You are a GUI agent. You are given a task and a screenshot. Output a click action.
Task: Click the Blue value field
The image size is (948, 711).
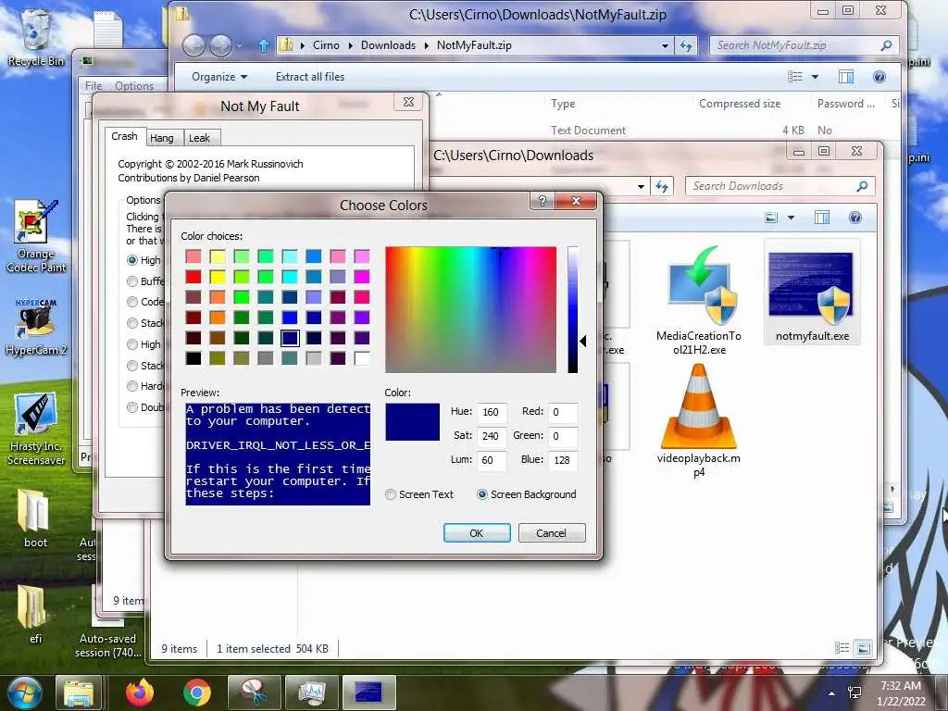(x=562, y=460)
